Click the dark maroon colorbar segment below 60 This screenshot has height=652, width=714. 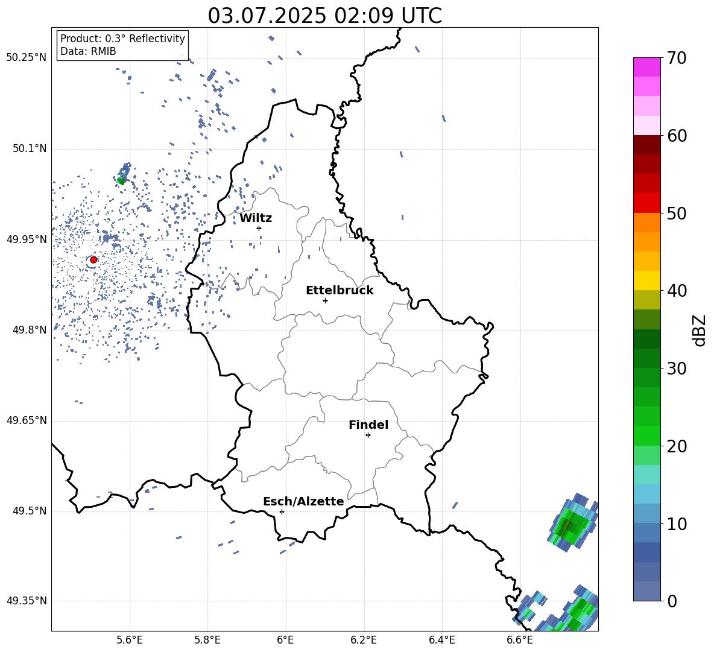coord(647,145)
